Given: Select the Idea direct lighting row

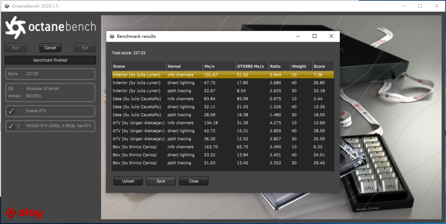Looking at the screenshot, I should point(223,107).
